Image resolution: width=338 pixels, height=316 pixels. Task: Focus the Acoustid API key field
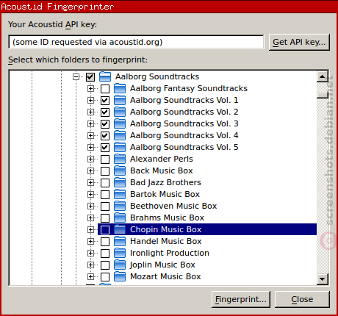point(136,42)
